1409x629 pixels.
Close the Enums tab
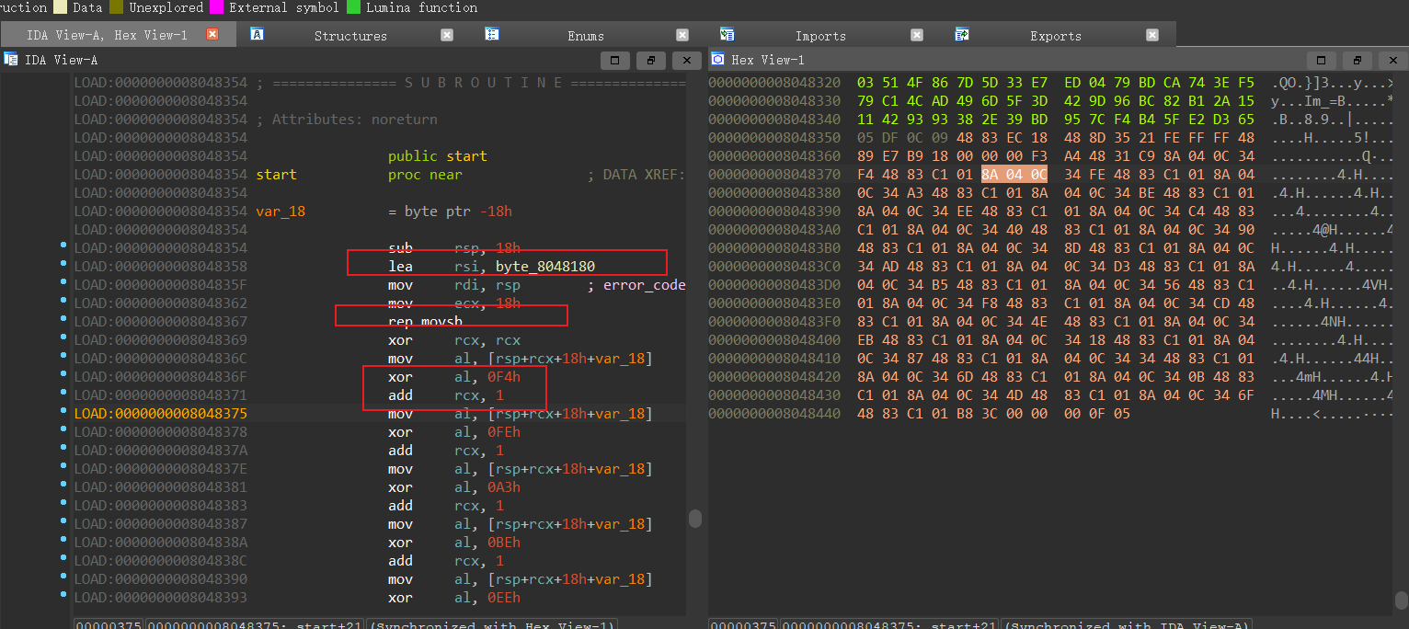click(x=682, y=35)
